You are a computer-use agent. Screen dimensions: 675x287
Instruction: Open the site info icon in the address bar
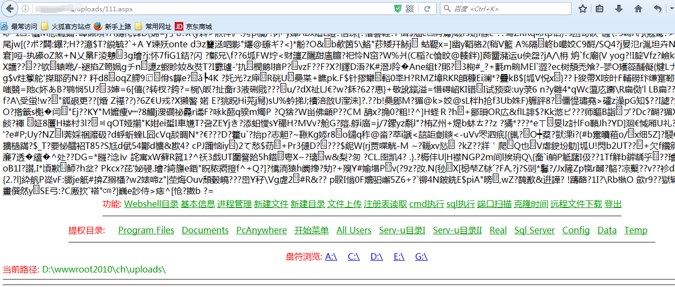coord(26,9)
